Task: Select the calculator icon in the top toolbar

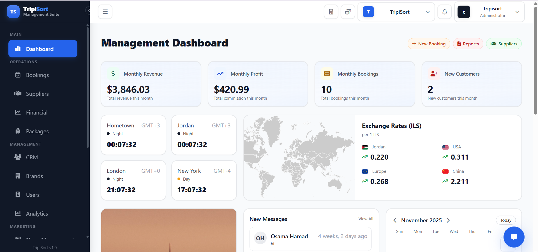Action: 331,11
